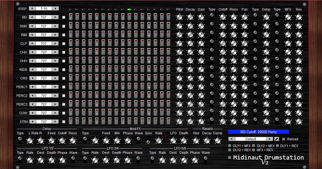Adjust the BD Pitch knob
Viewport: 322px width, 169px height.
coord(179,17)
